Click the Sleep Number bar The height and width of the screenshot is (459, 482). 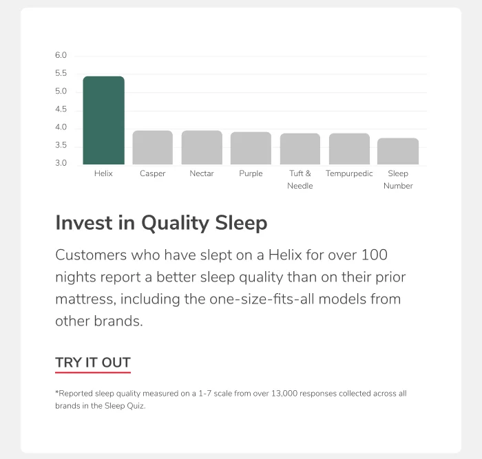click(x=398, y=151)
